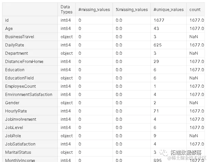
Task: Select the 'Department' row label
Action: [17, 53]
